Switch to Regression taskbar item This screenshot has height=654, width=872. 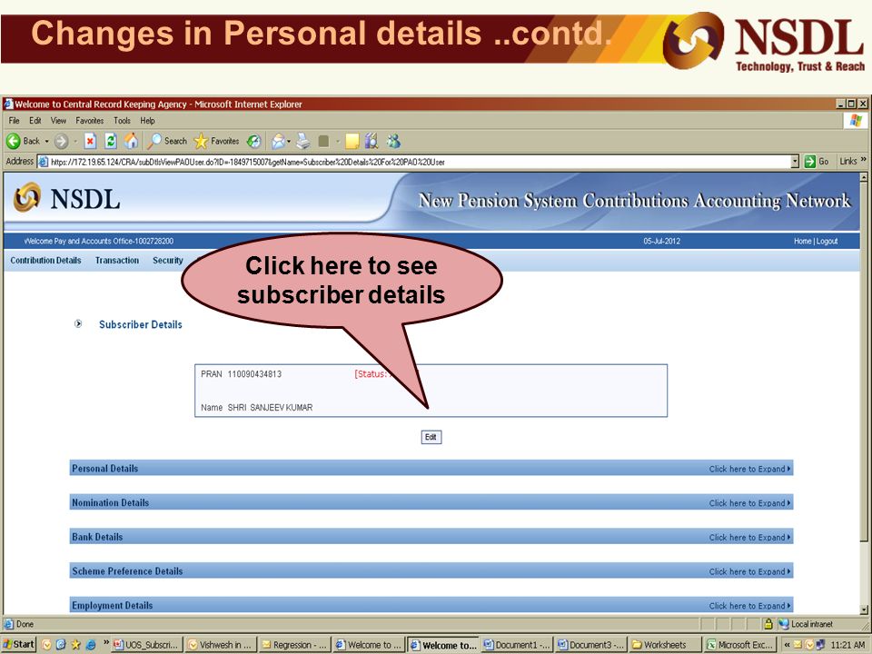294,645
